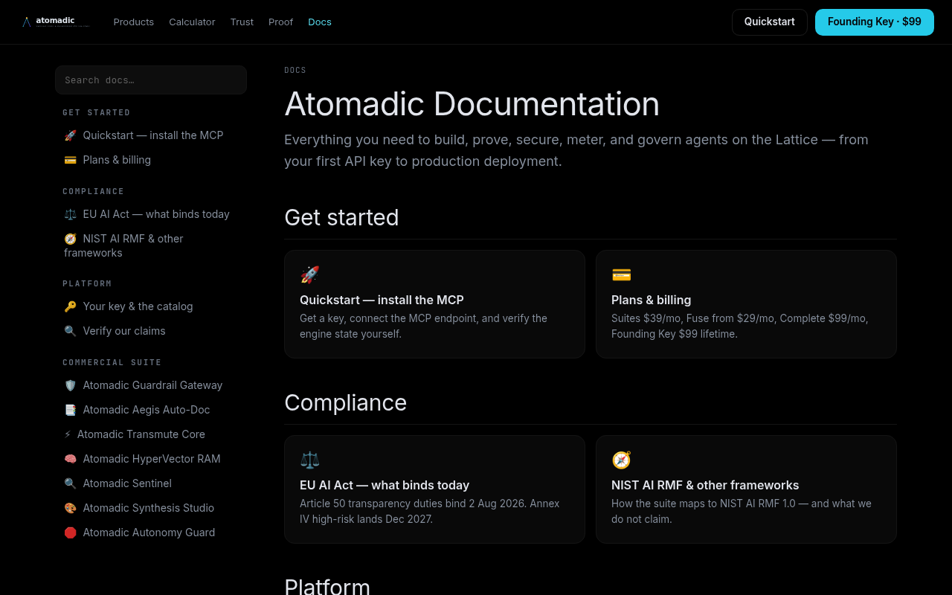Click palette icon beside Atomadic Synthesis Studio

[x=70, y=508]
